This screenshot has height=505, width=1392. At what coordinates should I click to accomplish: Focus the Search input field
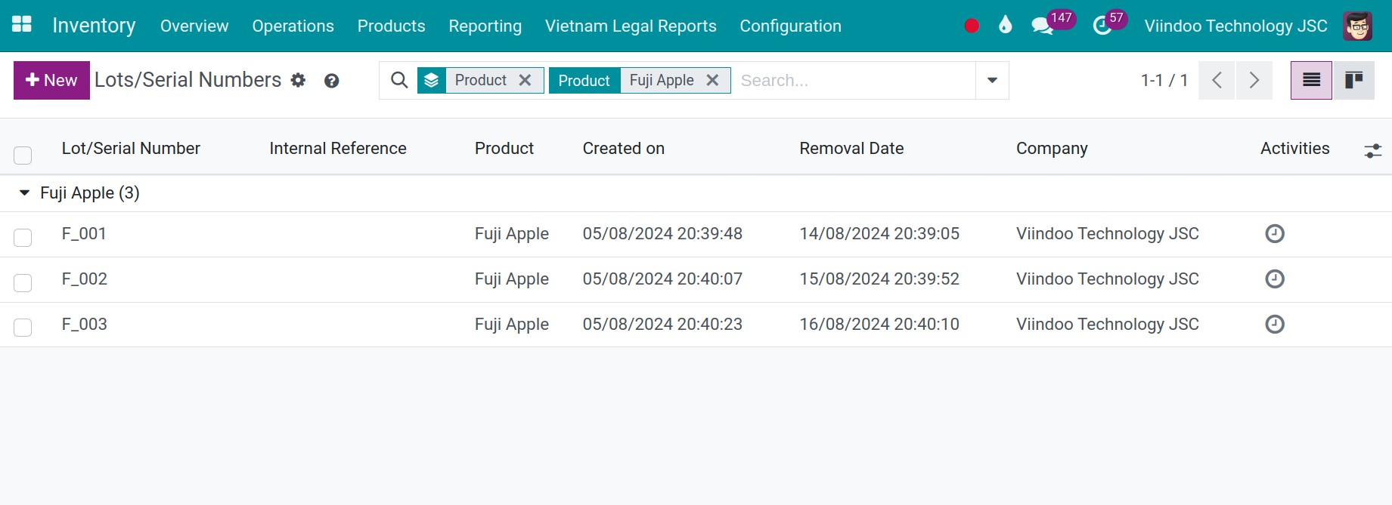(x=854, y=80)
